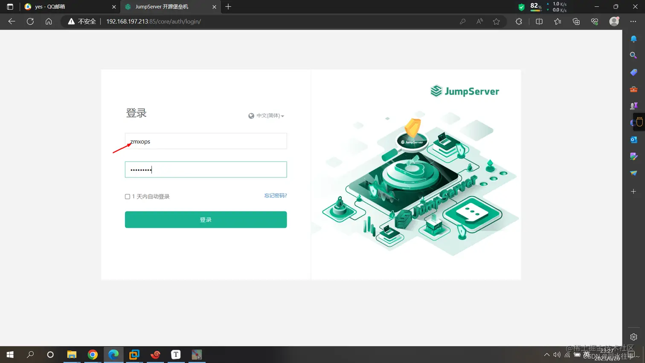Open the Windows Start menu
Viewport: 645px width, 363px height.
click(10, 354)
